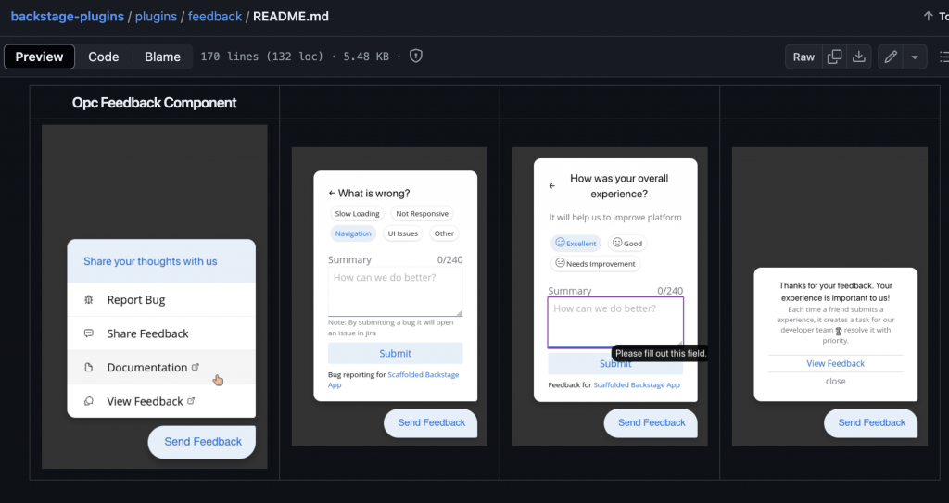Screen dimensions: 949x503
Task: Switch to the Preview tab
Action: pyautogui.click(x=39, y=57)
